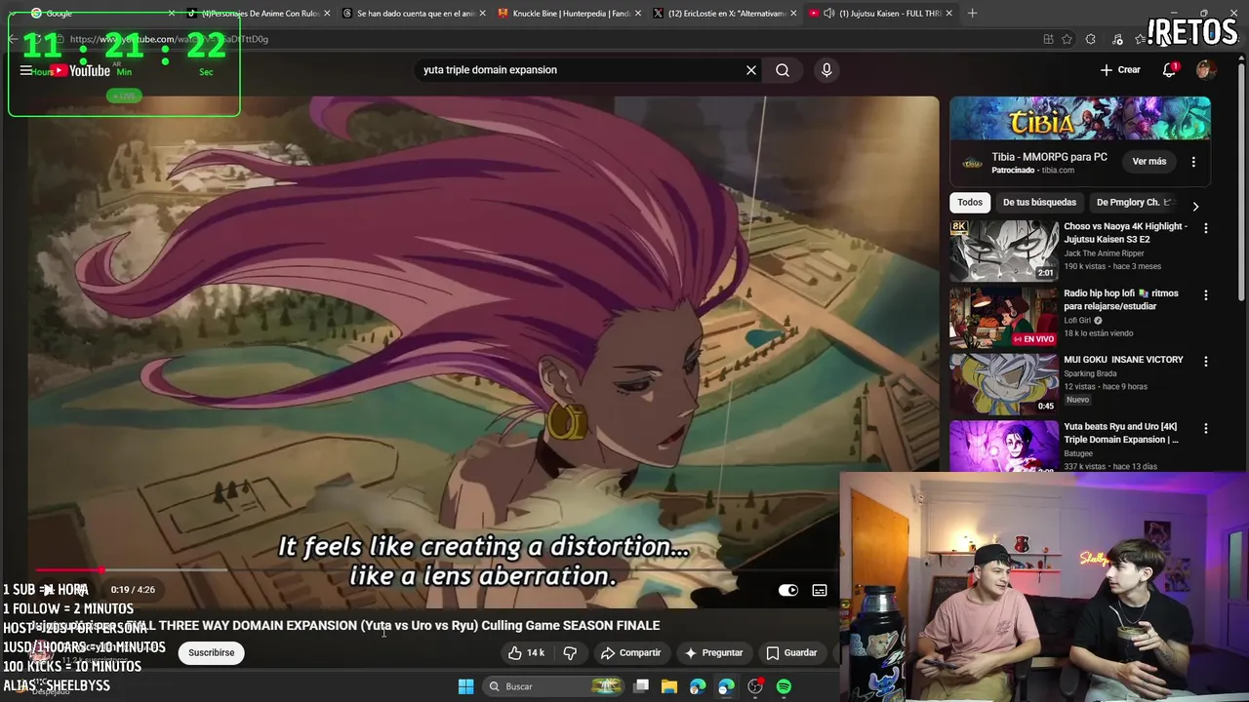This screenshot has width=1249, height=702.
Task: Open options for Choso vs Naoya video
Action: (1206, 228)
